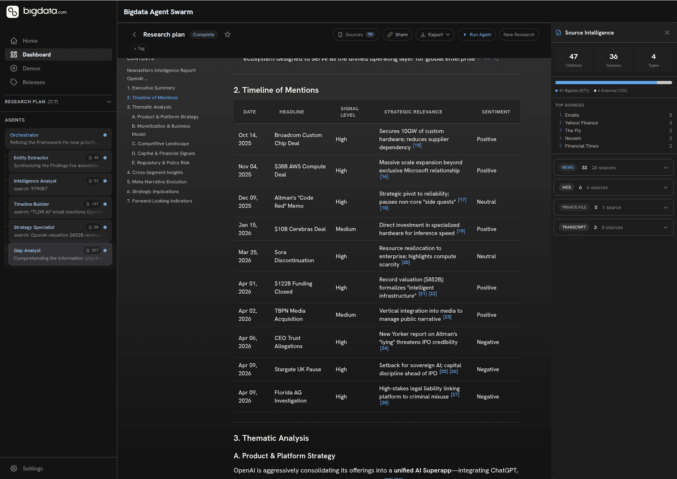The image size is (677, 479).
Task: Open the Gap Analyst agent card
Action: point(60,254)
